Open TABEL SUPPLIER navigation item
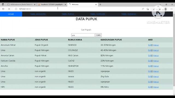 tap(98, 14)
